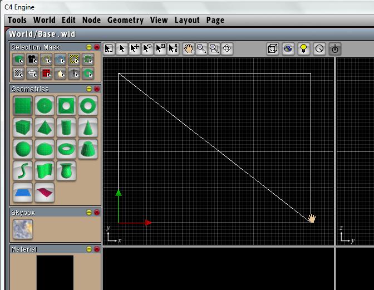Select the magnifying glass zoom tool
The image size is (374, 290).
point(201,48)
